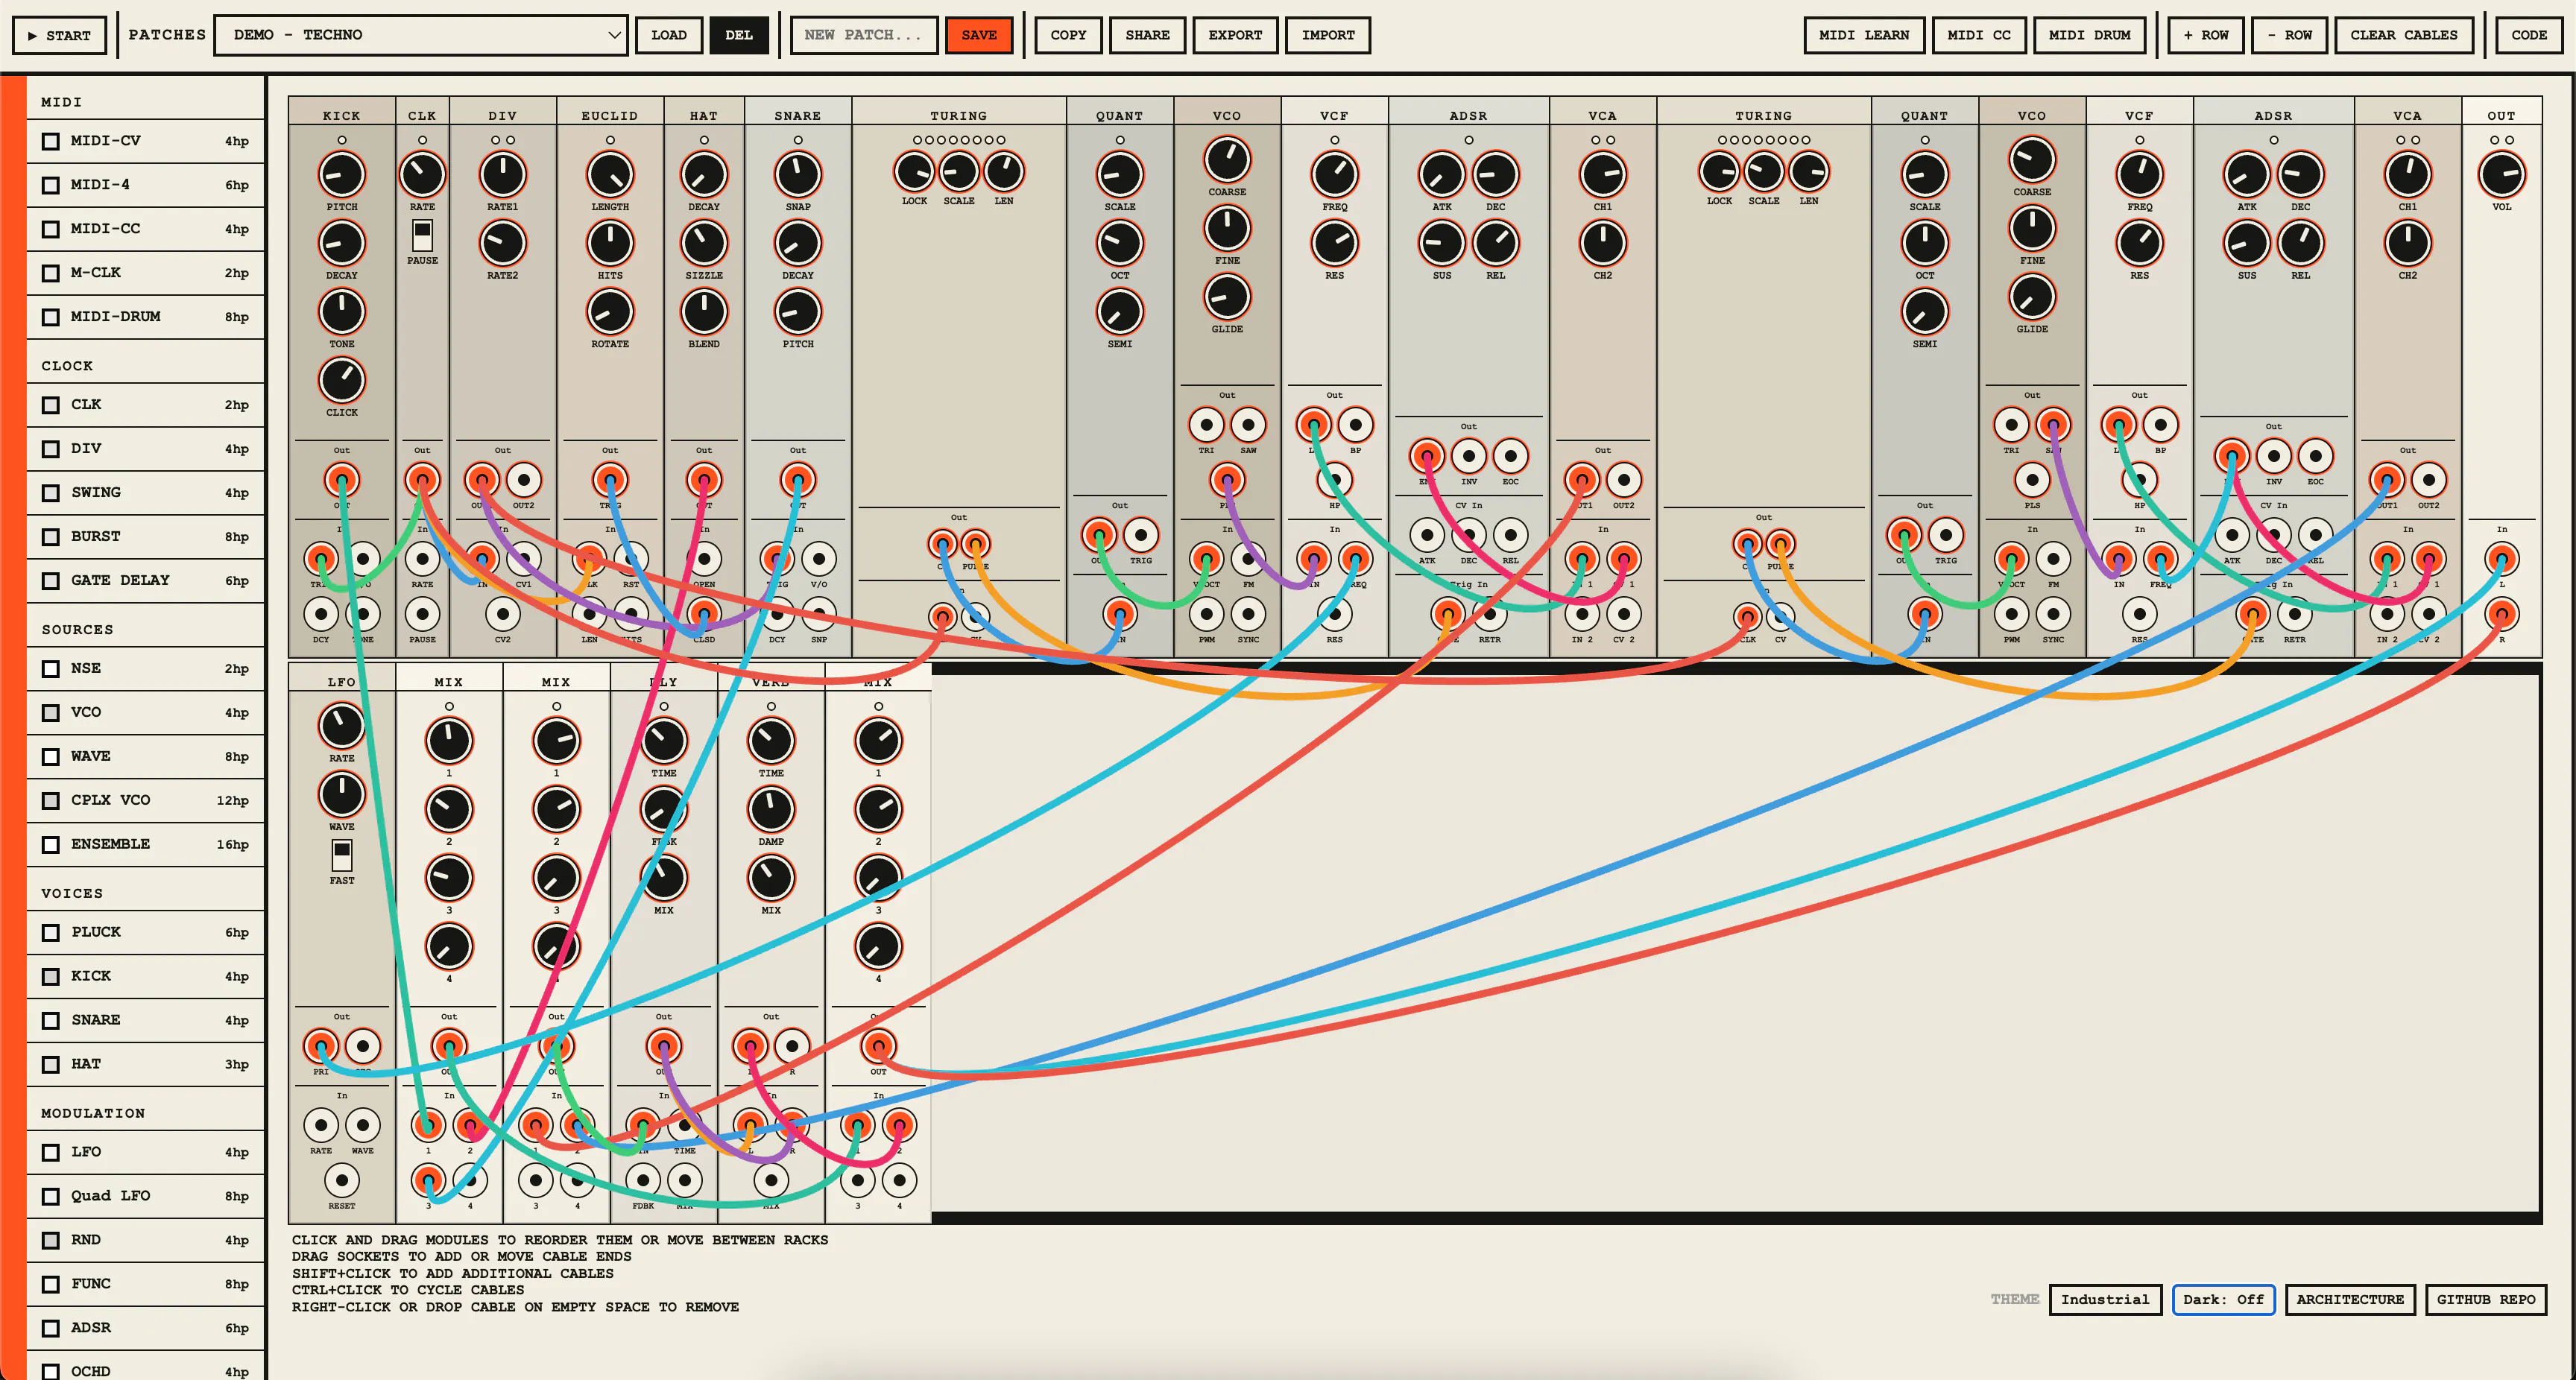Click the MIDI LEARN button
Screen dimensions: 2576x1380
1864,35
